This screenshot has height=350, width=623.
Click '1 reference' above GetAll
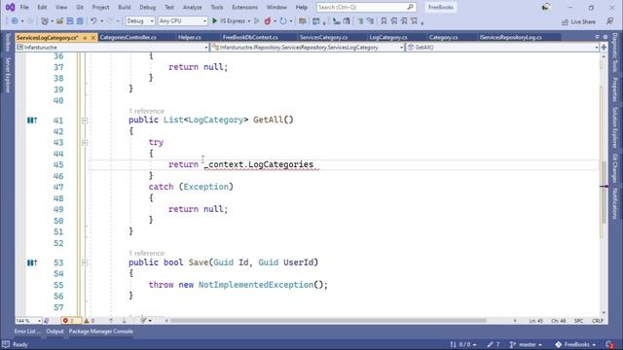[146, 111]
